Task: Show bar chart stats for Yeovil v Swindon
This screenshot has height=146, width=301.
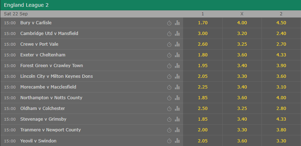Action: [x=177, y=141]
